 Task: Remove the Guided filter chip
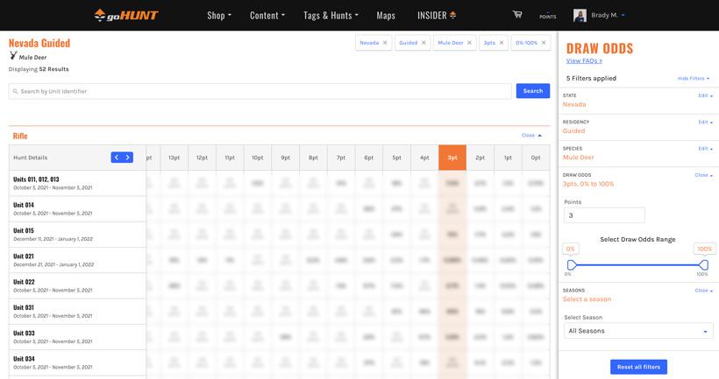point(424,42)
